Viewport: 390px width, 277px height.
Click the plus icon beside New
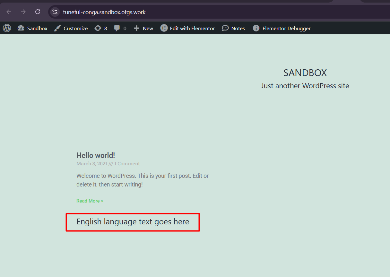point(136,28)
